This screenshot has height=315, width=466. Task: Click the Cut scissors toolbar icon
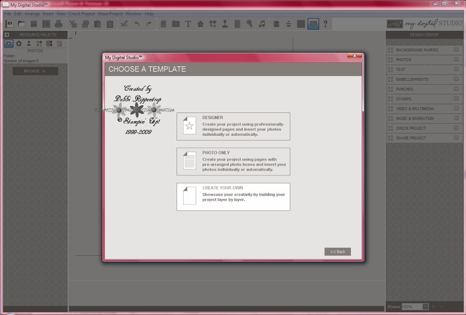tap(73, 24)
